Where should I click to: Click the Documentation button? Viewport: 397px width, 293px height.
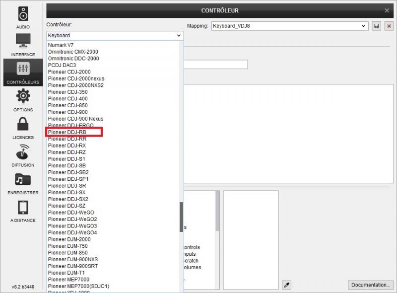[x=370, y=285]
